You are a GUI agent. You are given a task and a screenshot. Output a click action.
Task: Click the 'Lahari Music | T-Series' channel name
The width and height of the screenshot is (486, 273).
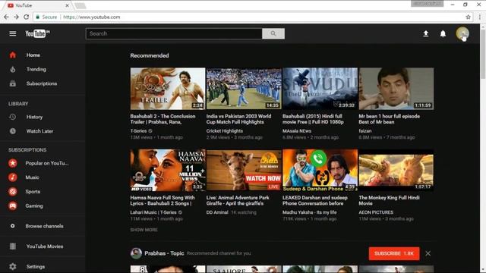tap(153, 212)
